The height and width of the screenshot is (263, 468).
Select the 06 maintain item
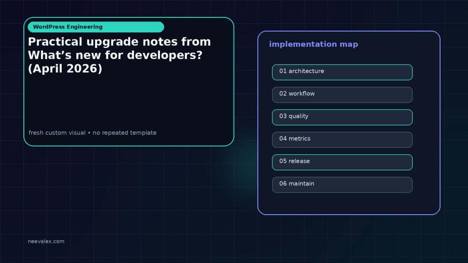[342, 185]
